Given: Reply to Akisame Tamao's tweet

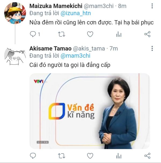Looking at the screenshot, I should 33,156.
